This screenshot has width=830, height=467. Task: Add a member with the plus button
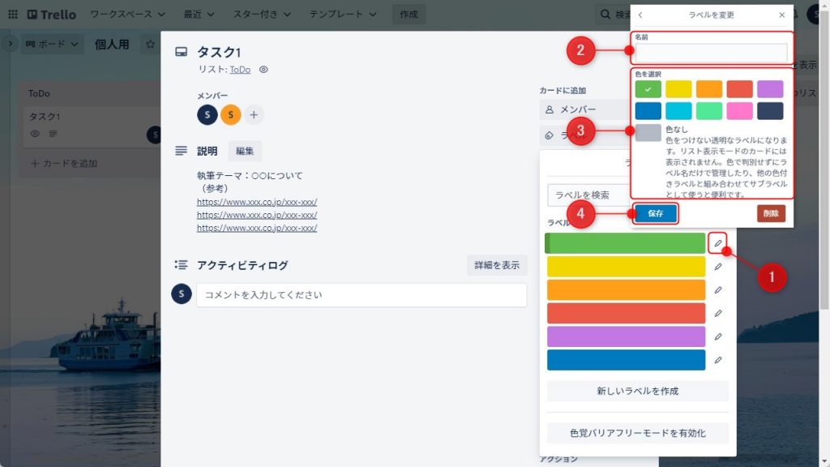254,115
